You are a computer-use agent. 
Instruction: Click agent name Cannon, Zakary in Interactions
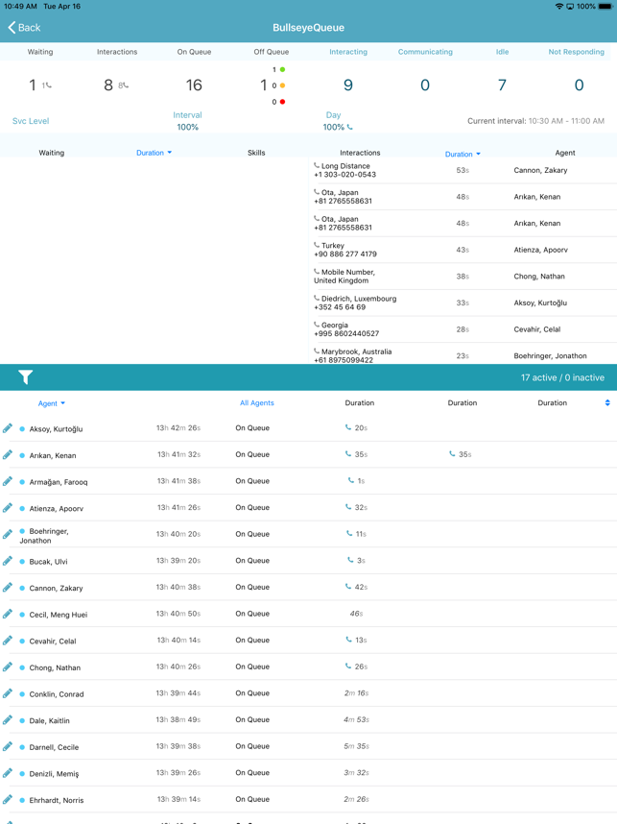click(540, 170)
